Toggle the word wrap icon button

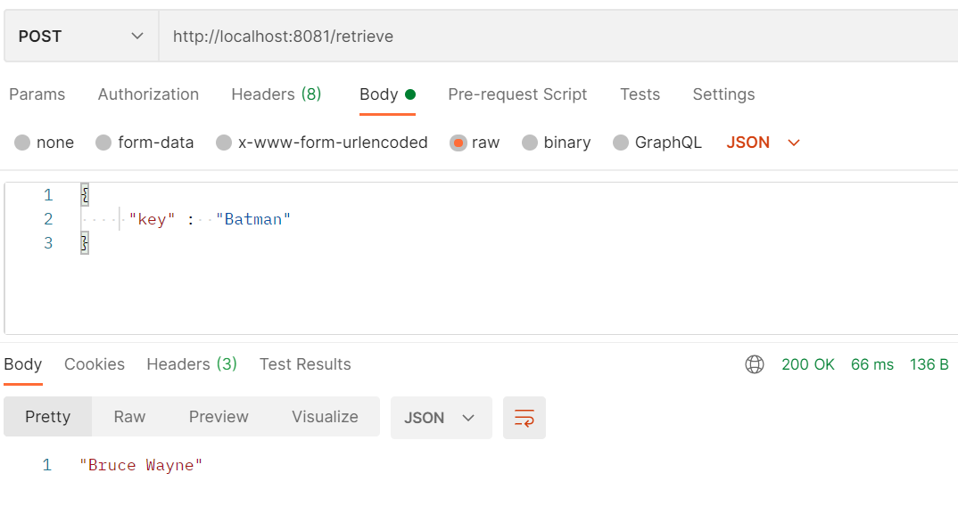pyautogui.click(x=524, y=418)
